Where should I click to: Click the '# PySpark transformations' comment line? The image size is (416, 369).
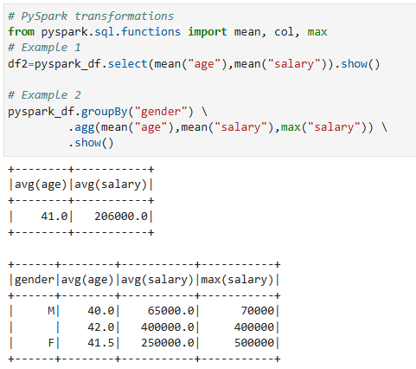point(91,16)
